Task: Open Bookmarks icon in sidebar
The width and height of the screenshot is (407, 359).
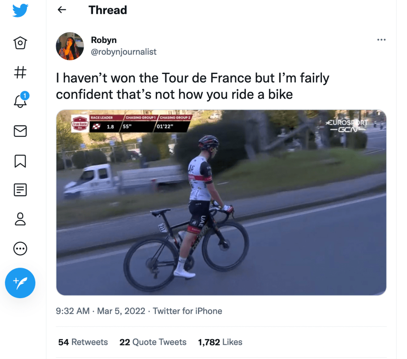Action: click(20, 161)
